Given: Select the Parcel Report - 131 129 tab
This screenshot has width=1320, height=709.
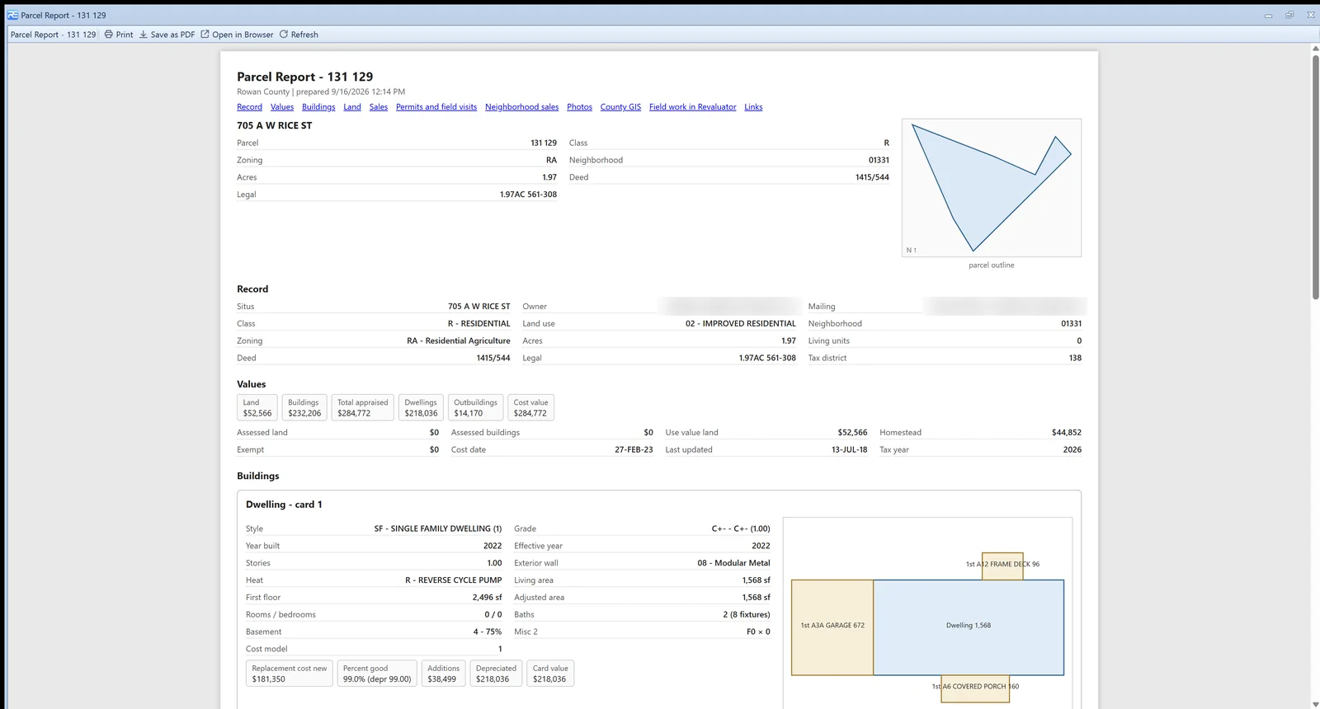Looking at the screenshot, I should click(x=53, y=35).
